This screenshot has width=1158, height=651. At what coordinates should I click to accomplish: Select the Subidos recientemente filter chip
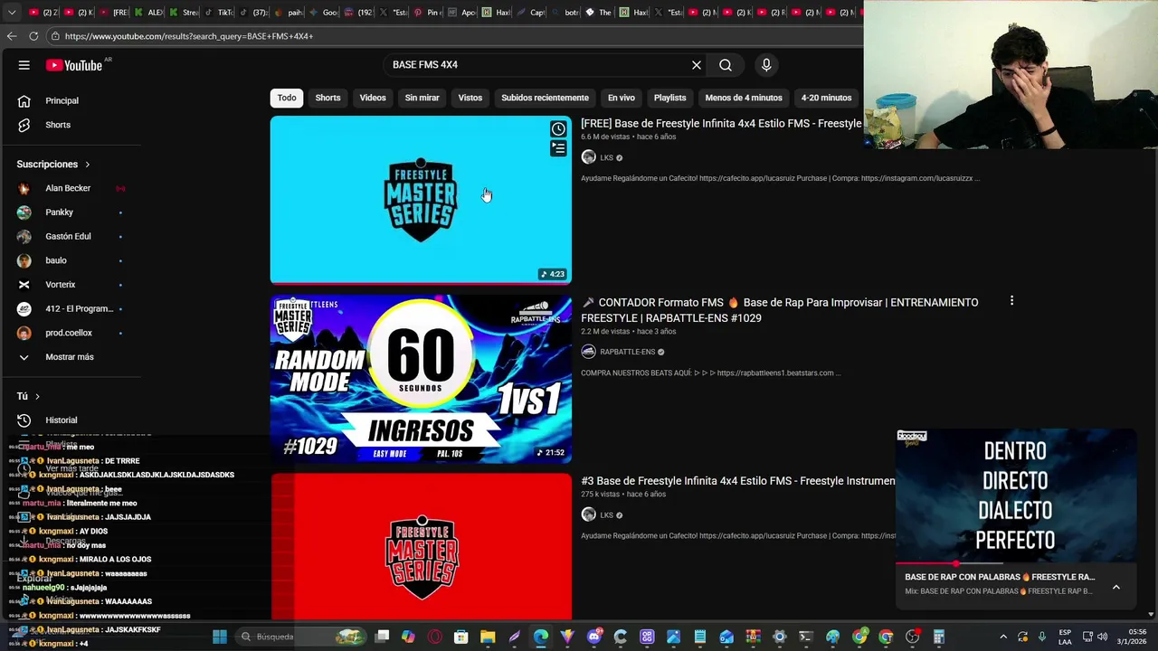(x=545, y=98)
